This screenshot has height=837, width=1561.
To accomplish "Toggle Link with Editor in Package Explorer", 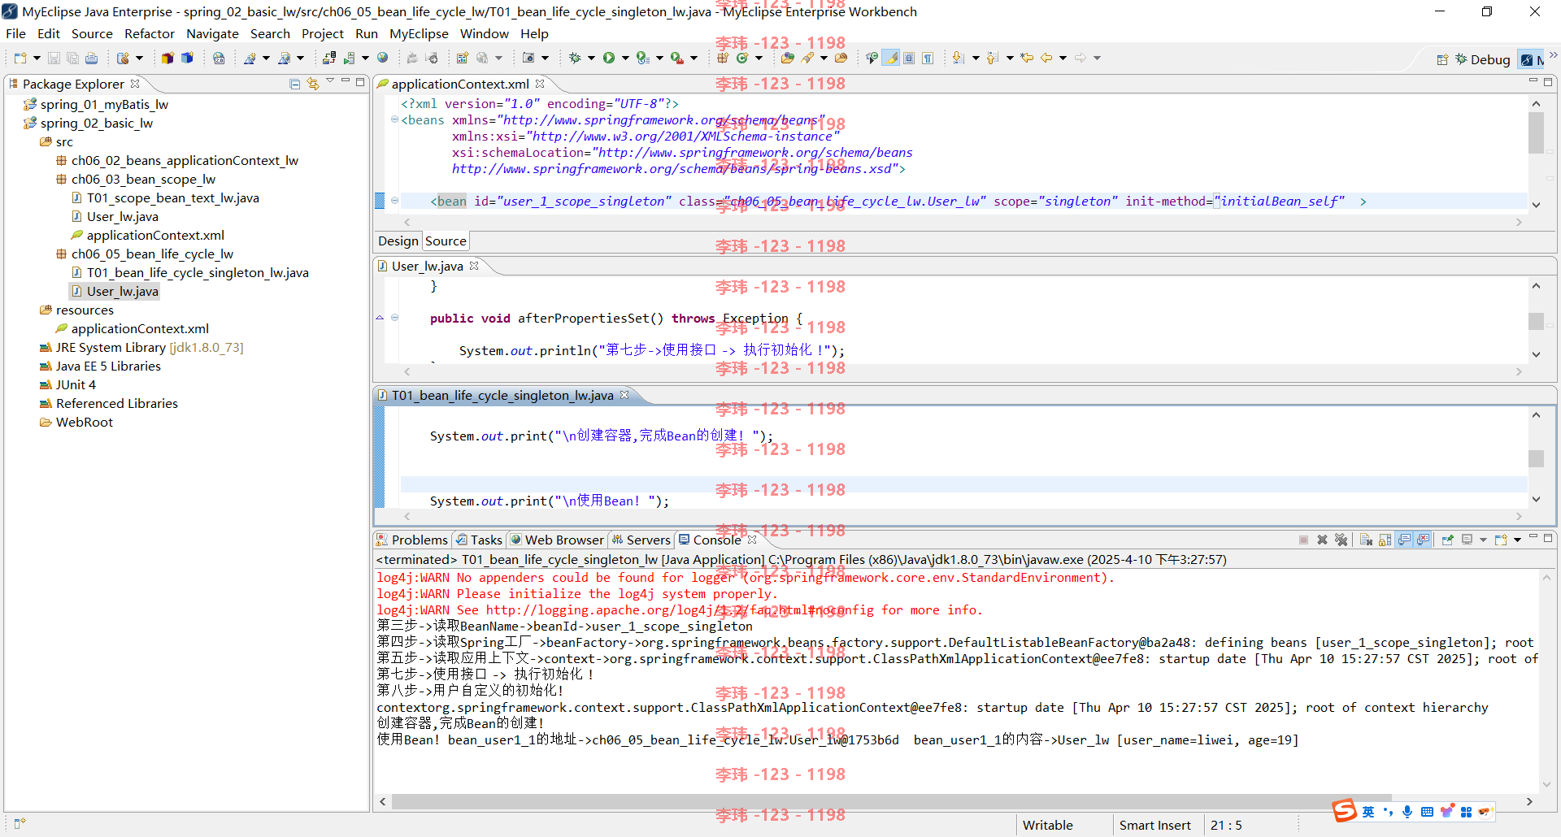I will tap(313, 84).
